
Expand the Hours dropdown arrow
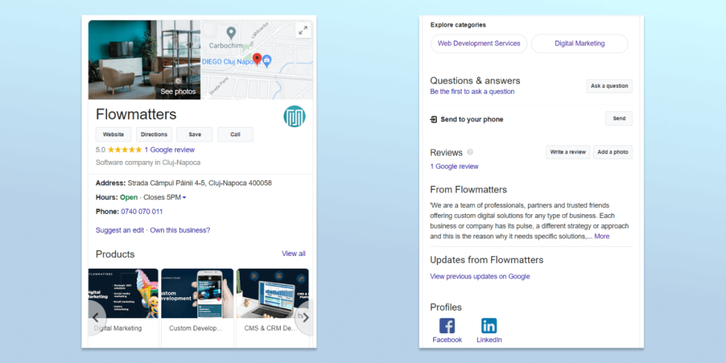[x=184, y=198]
